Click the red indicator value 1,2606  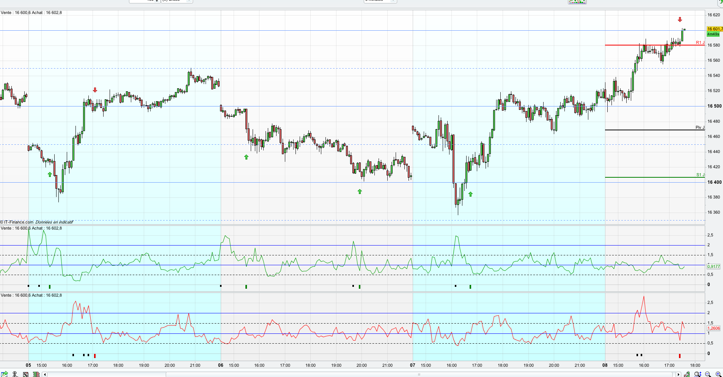pos(714,328)
